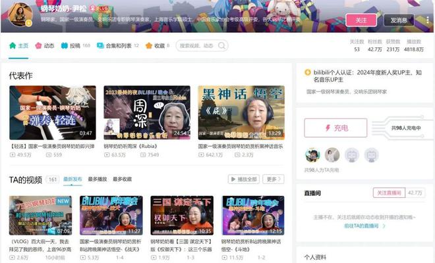Open the title starting with 【轻涟】
The height and width of the screenshot is (263, 435).
click(52, 146)
